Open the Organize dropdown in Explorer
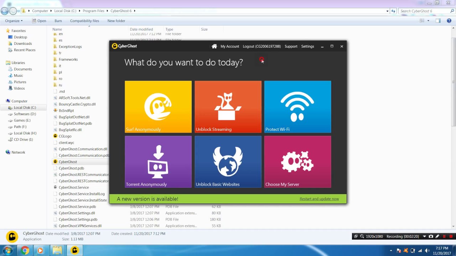This screenshot has width=456, height=256. click(14, 21)
